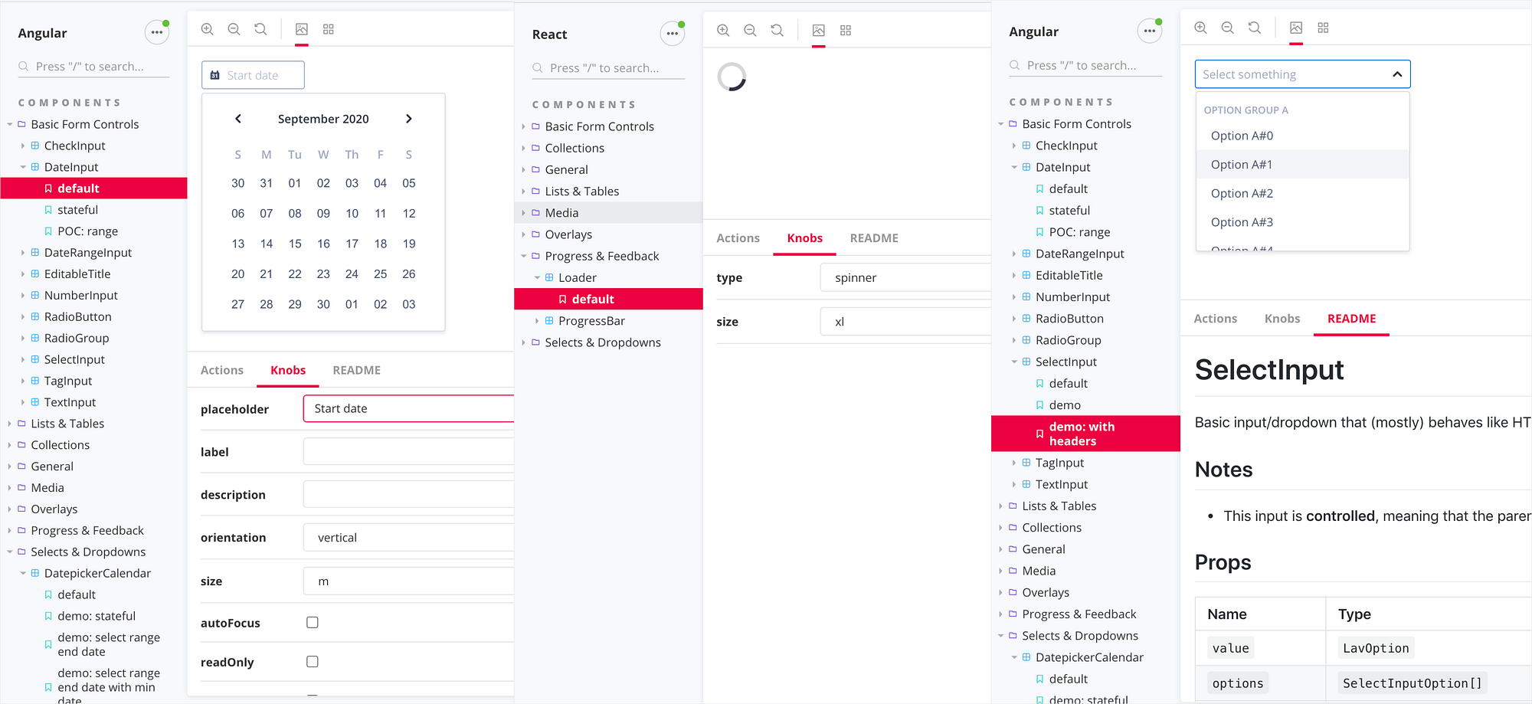Image resolution: width=1532 pixels, height=704 pixels.
Task: Click the zoom out icon in the React preview toolbar
Action: click(x=750, y=31)
